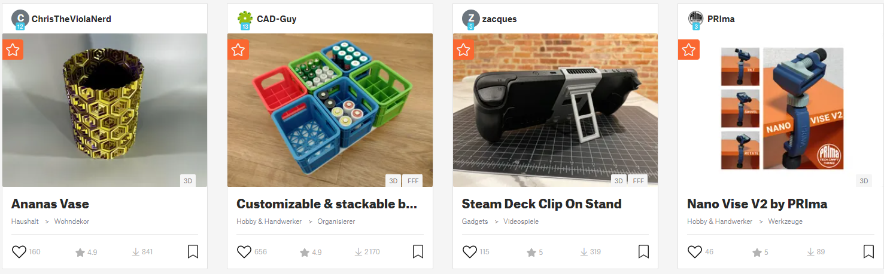Go to the Wohndekor category
Screen dimensions: 884x274
(x=72, y=221)
